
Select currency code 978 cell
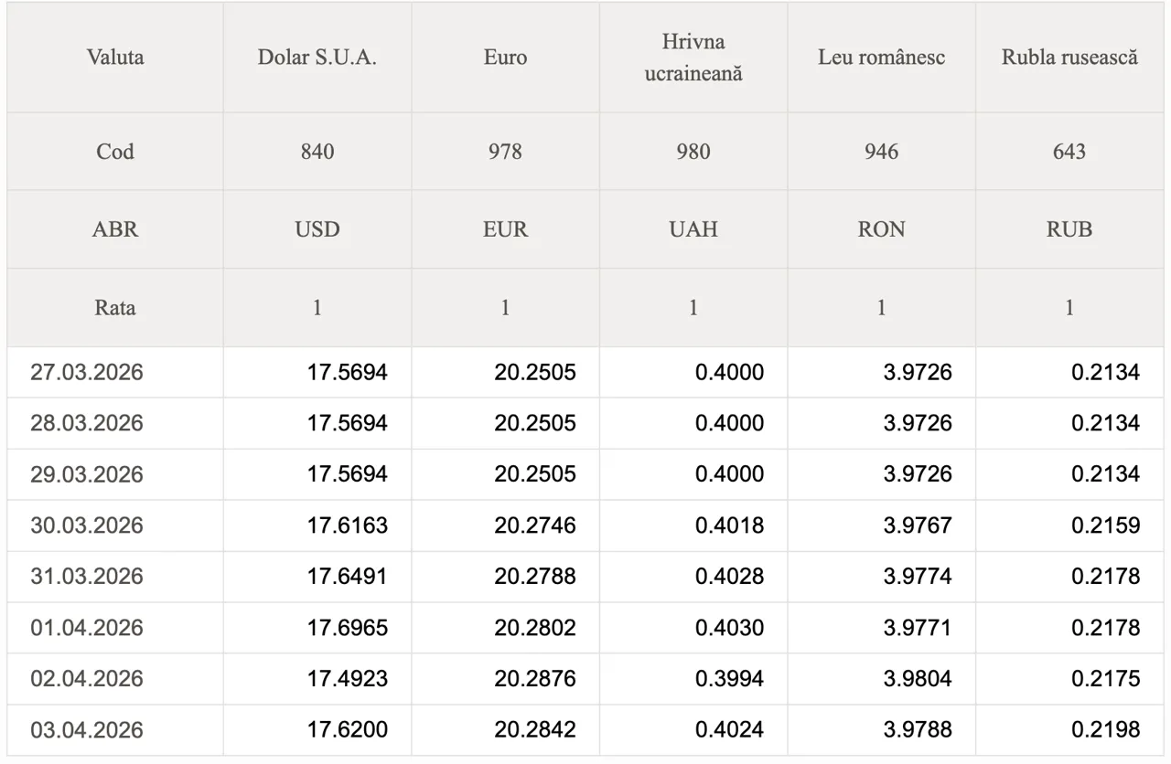coord(505,152)
